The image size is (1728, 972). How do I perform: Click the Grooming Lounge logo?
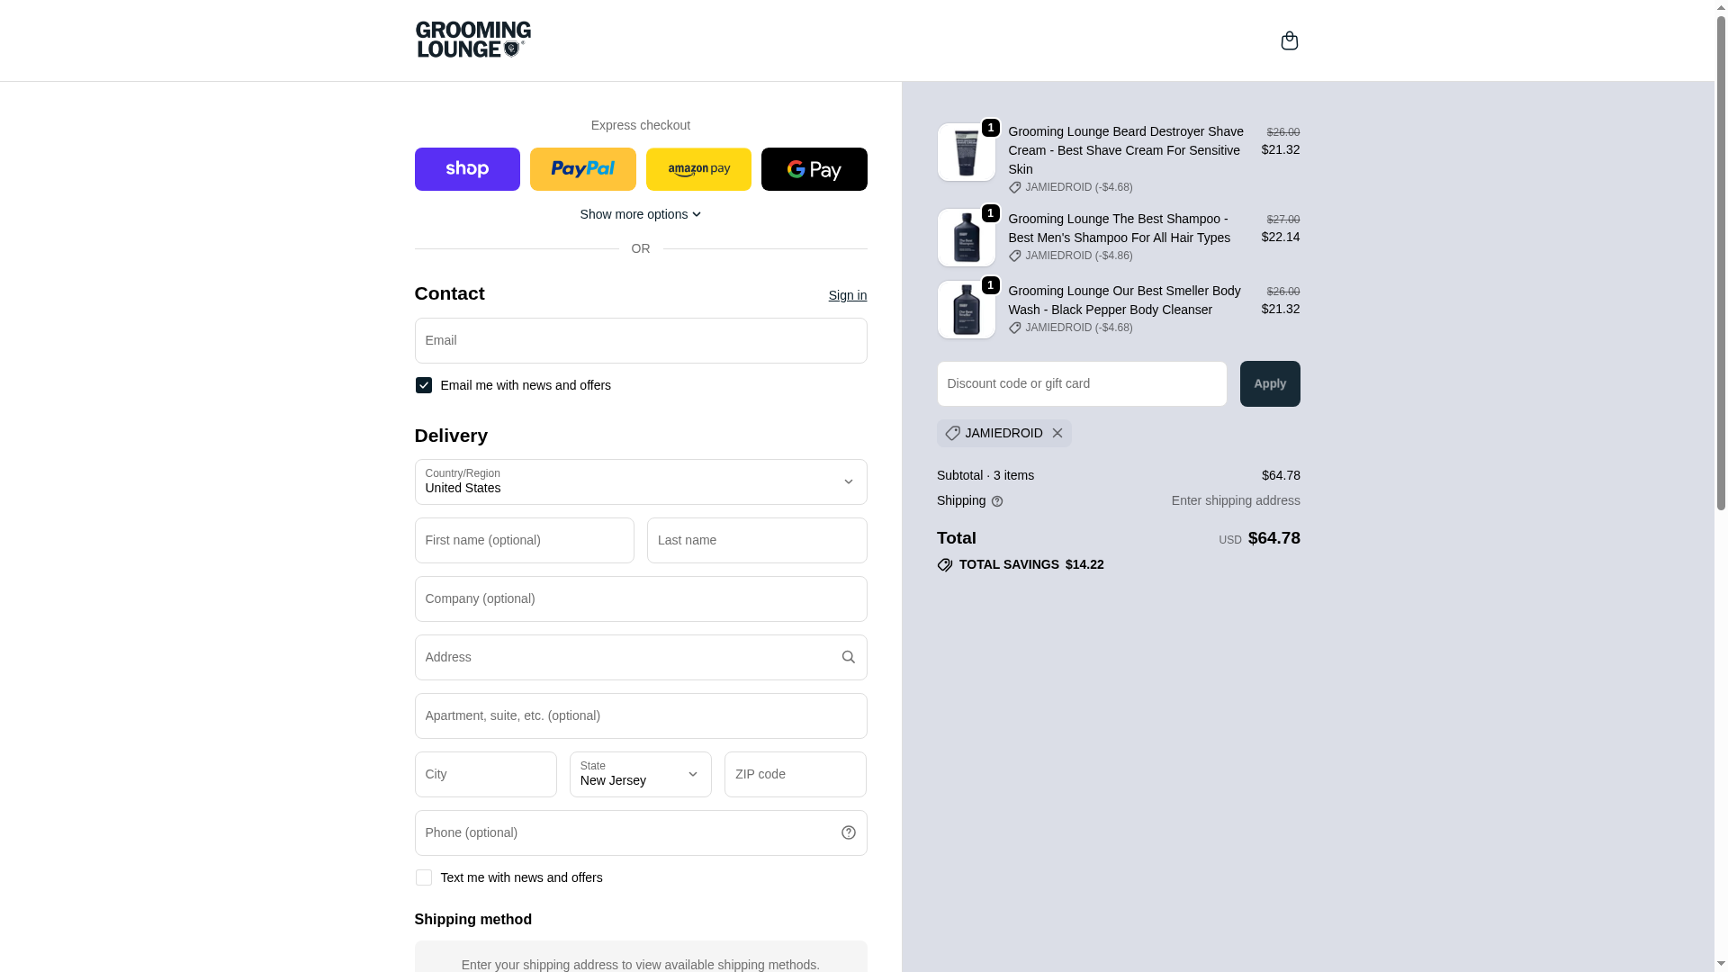click(473, 40)
